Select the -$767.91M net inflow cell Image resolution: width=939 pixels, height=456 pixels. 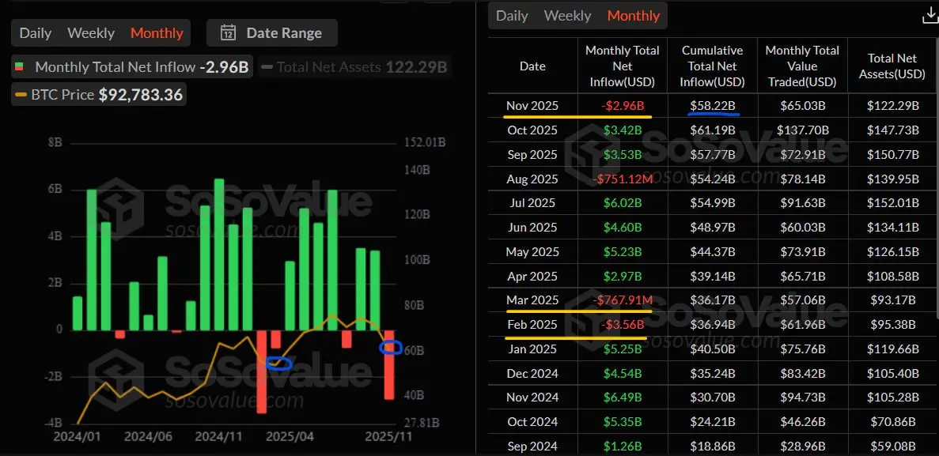623,300
